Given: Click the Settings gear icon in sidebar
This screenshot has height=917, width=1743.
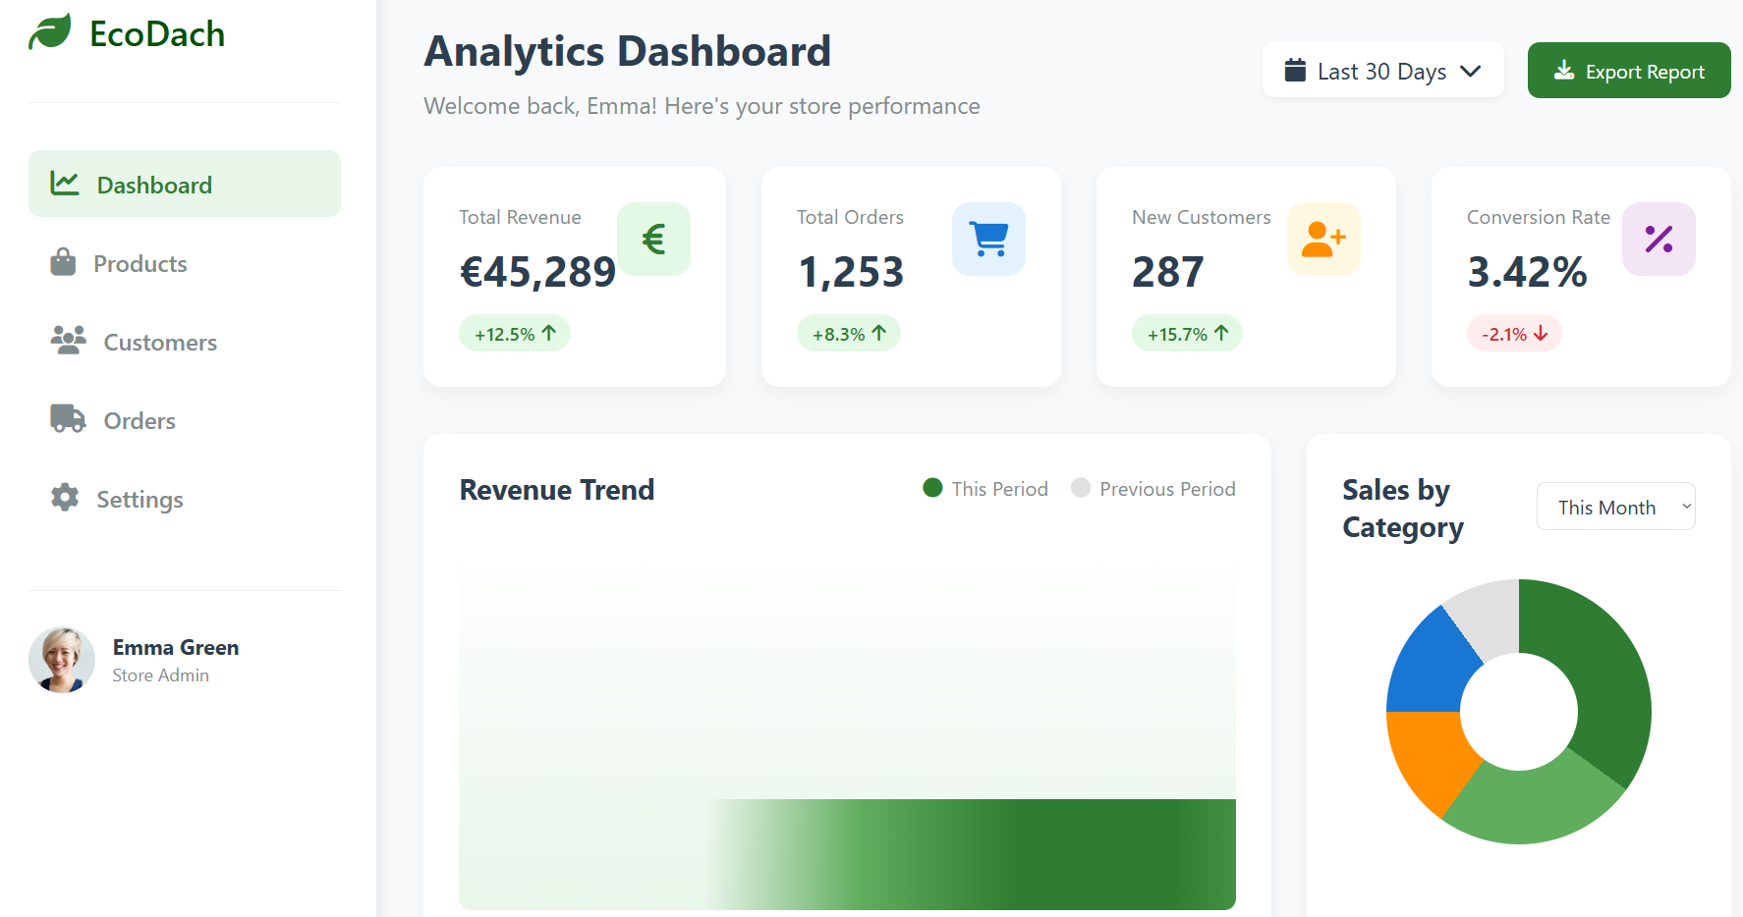Looking at the screenshot, I should pyautogui.click(x=65, y=498).
